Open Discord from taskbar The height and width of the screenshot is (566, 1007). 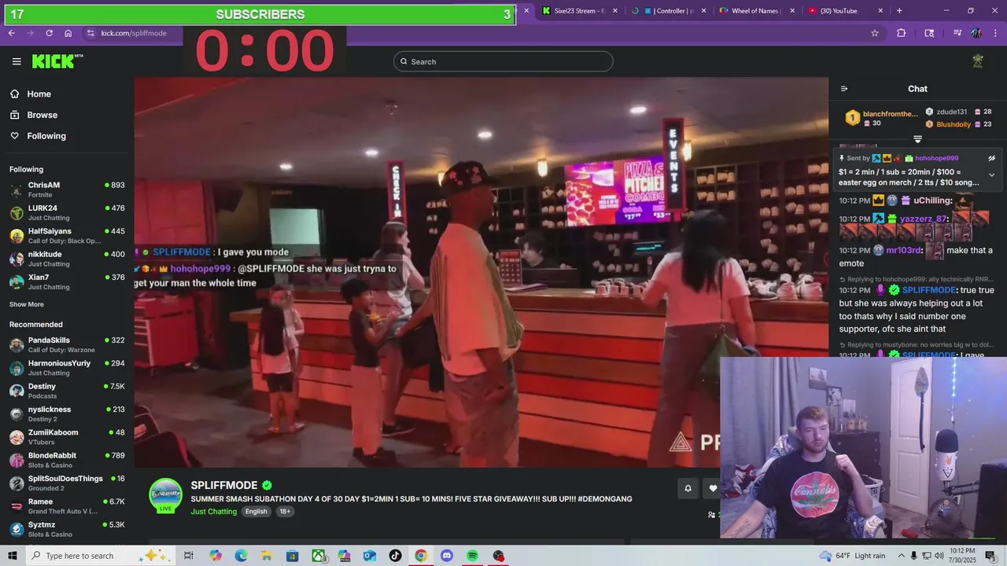447,556
